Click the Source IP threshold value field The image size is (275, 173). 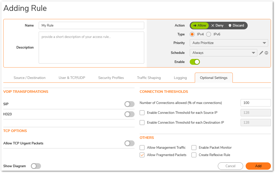(x=256, y=113)
